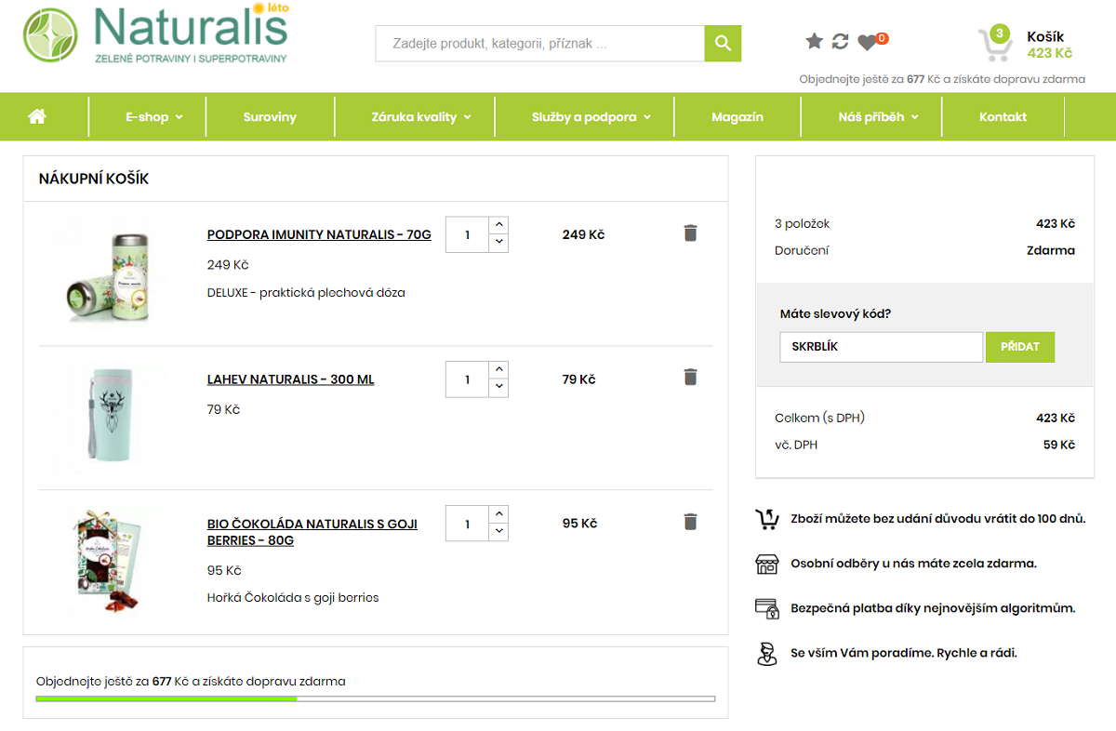Open Podpora imunity Naturalis - 70g link

(x=319, y=235)
